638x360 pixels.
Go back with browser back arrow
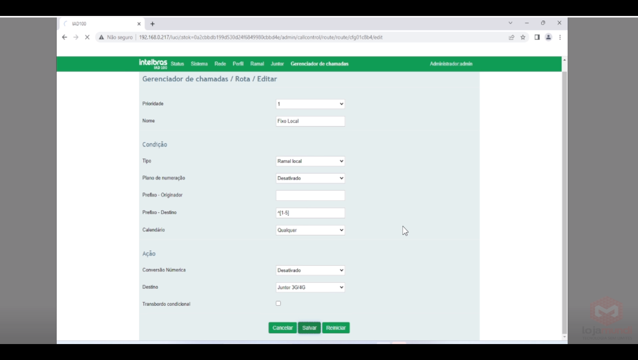pyautogui.click(x=65, y=37)
